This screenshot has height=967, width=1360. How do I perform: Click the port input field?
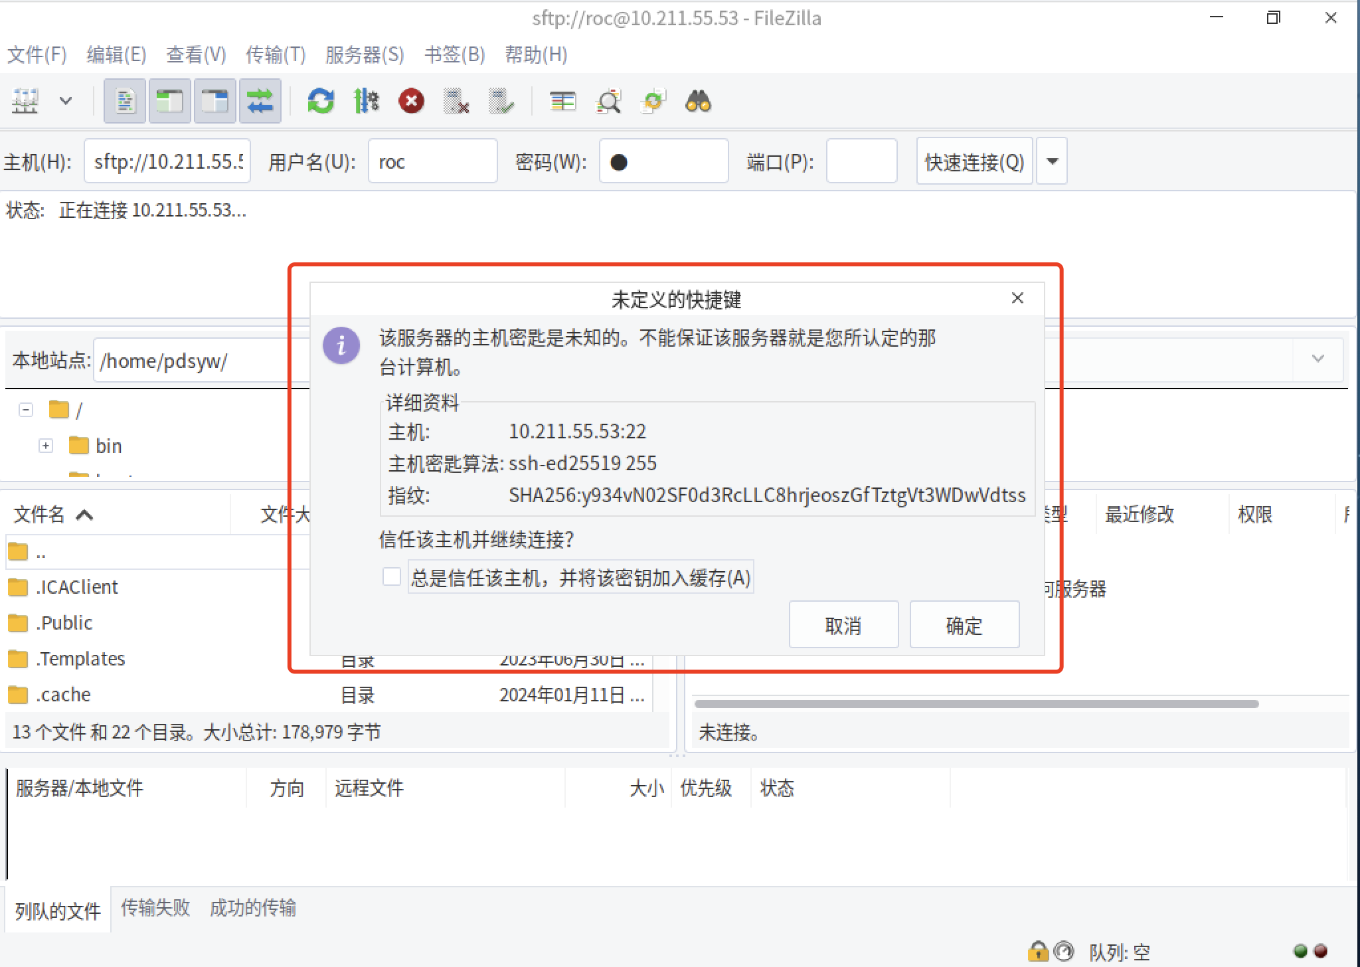click(x=861, y=161)
